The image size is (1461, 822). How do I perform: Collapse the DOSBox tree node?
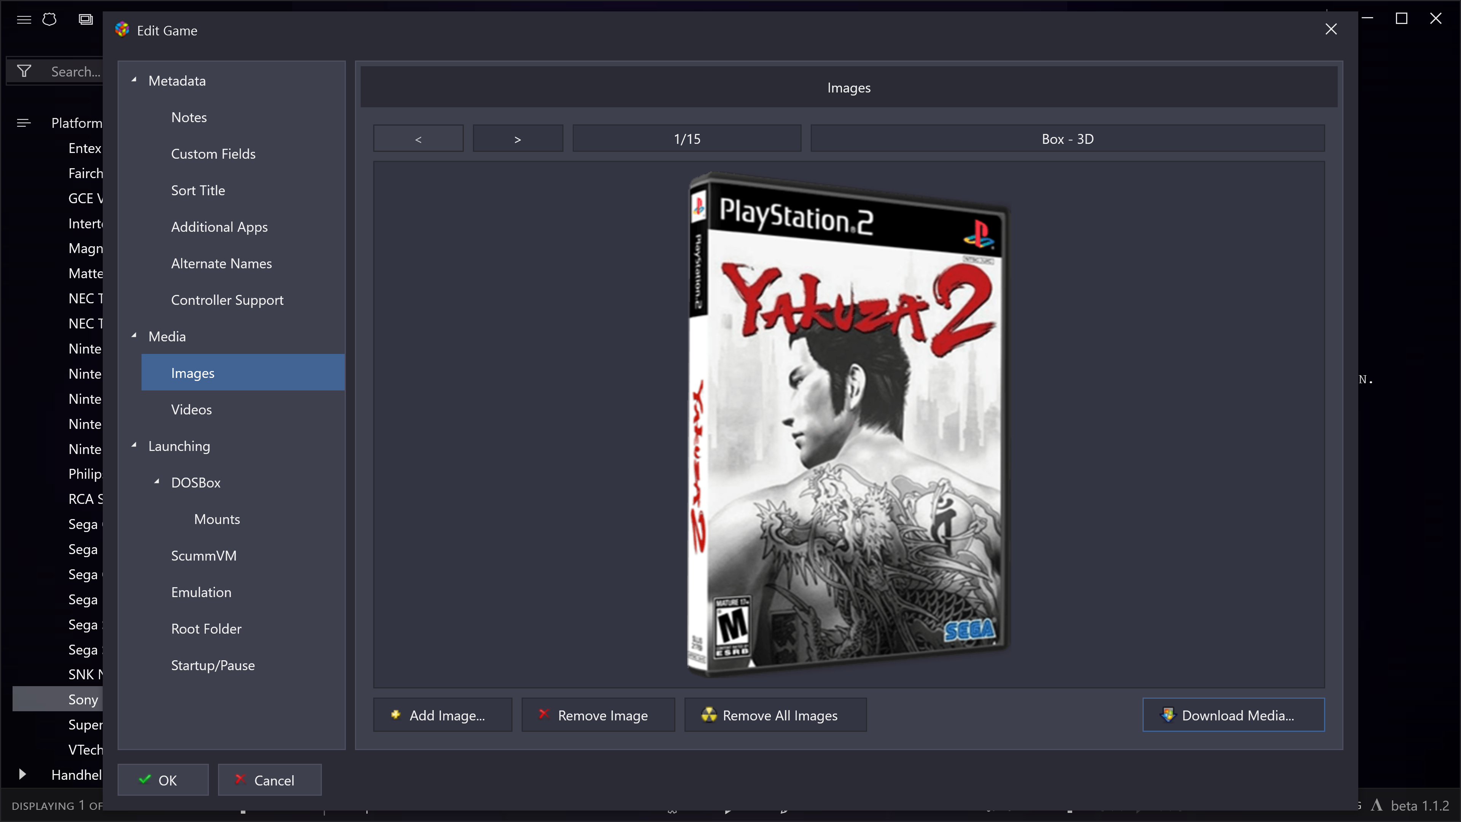tap(157, 482)
